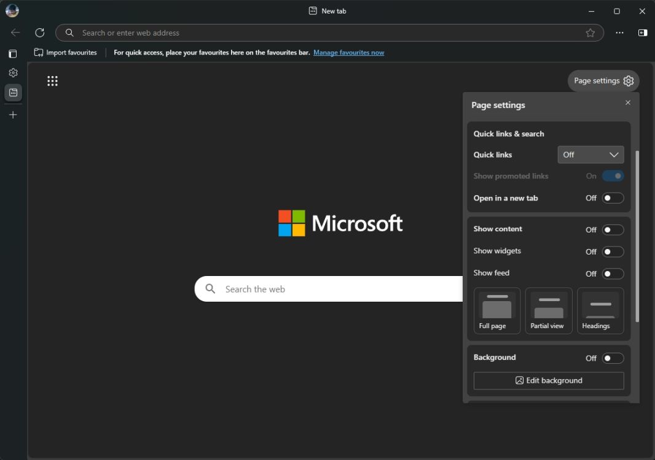
Task: Click the browser sidebar panel icon
Action: tap(643, 33)
